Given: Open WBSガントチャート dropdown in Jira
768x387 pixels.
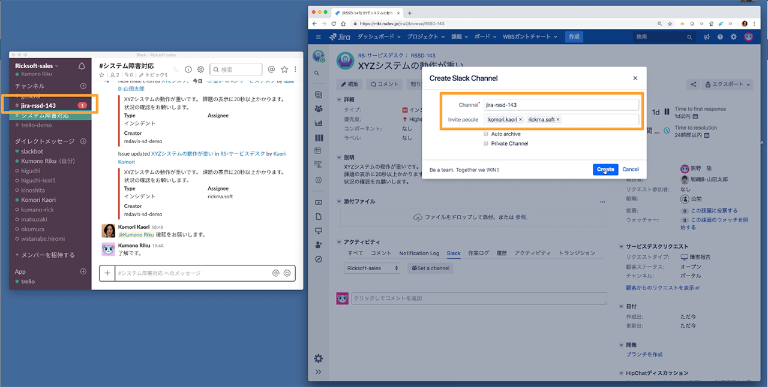Looking at the screenshot, I should [x=529, y=37].
